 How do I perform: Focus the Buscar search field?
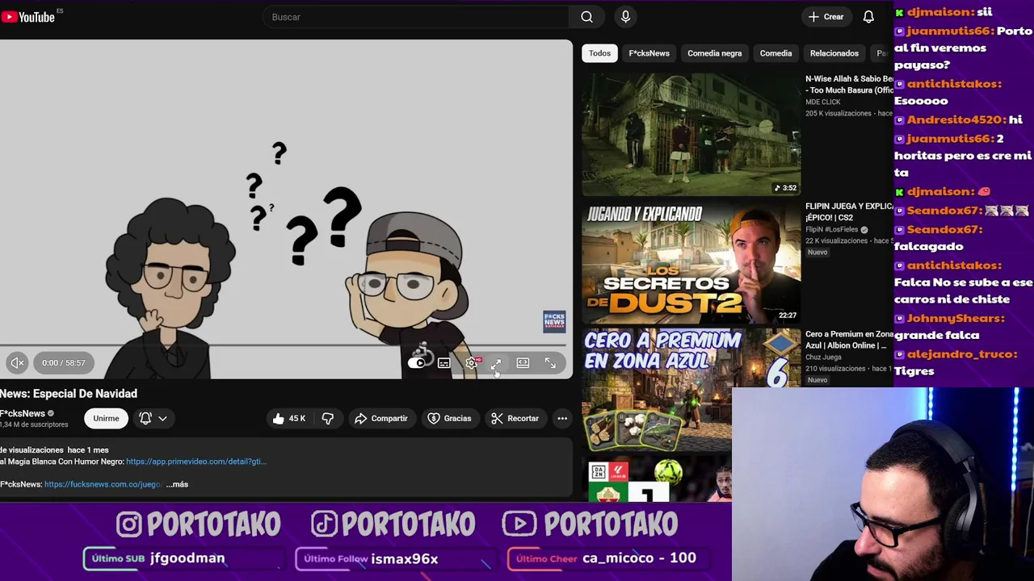coord(416,17)
